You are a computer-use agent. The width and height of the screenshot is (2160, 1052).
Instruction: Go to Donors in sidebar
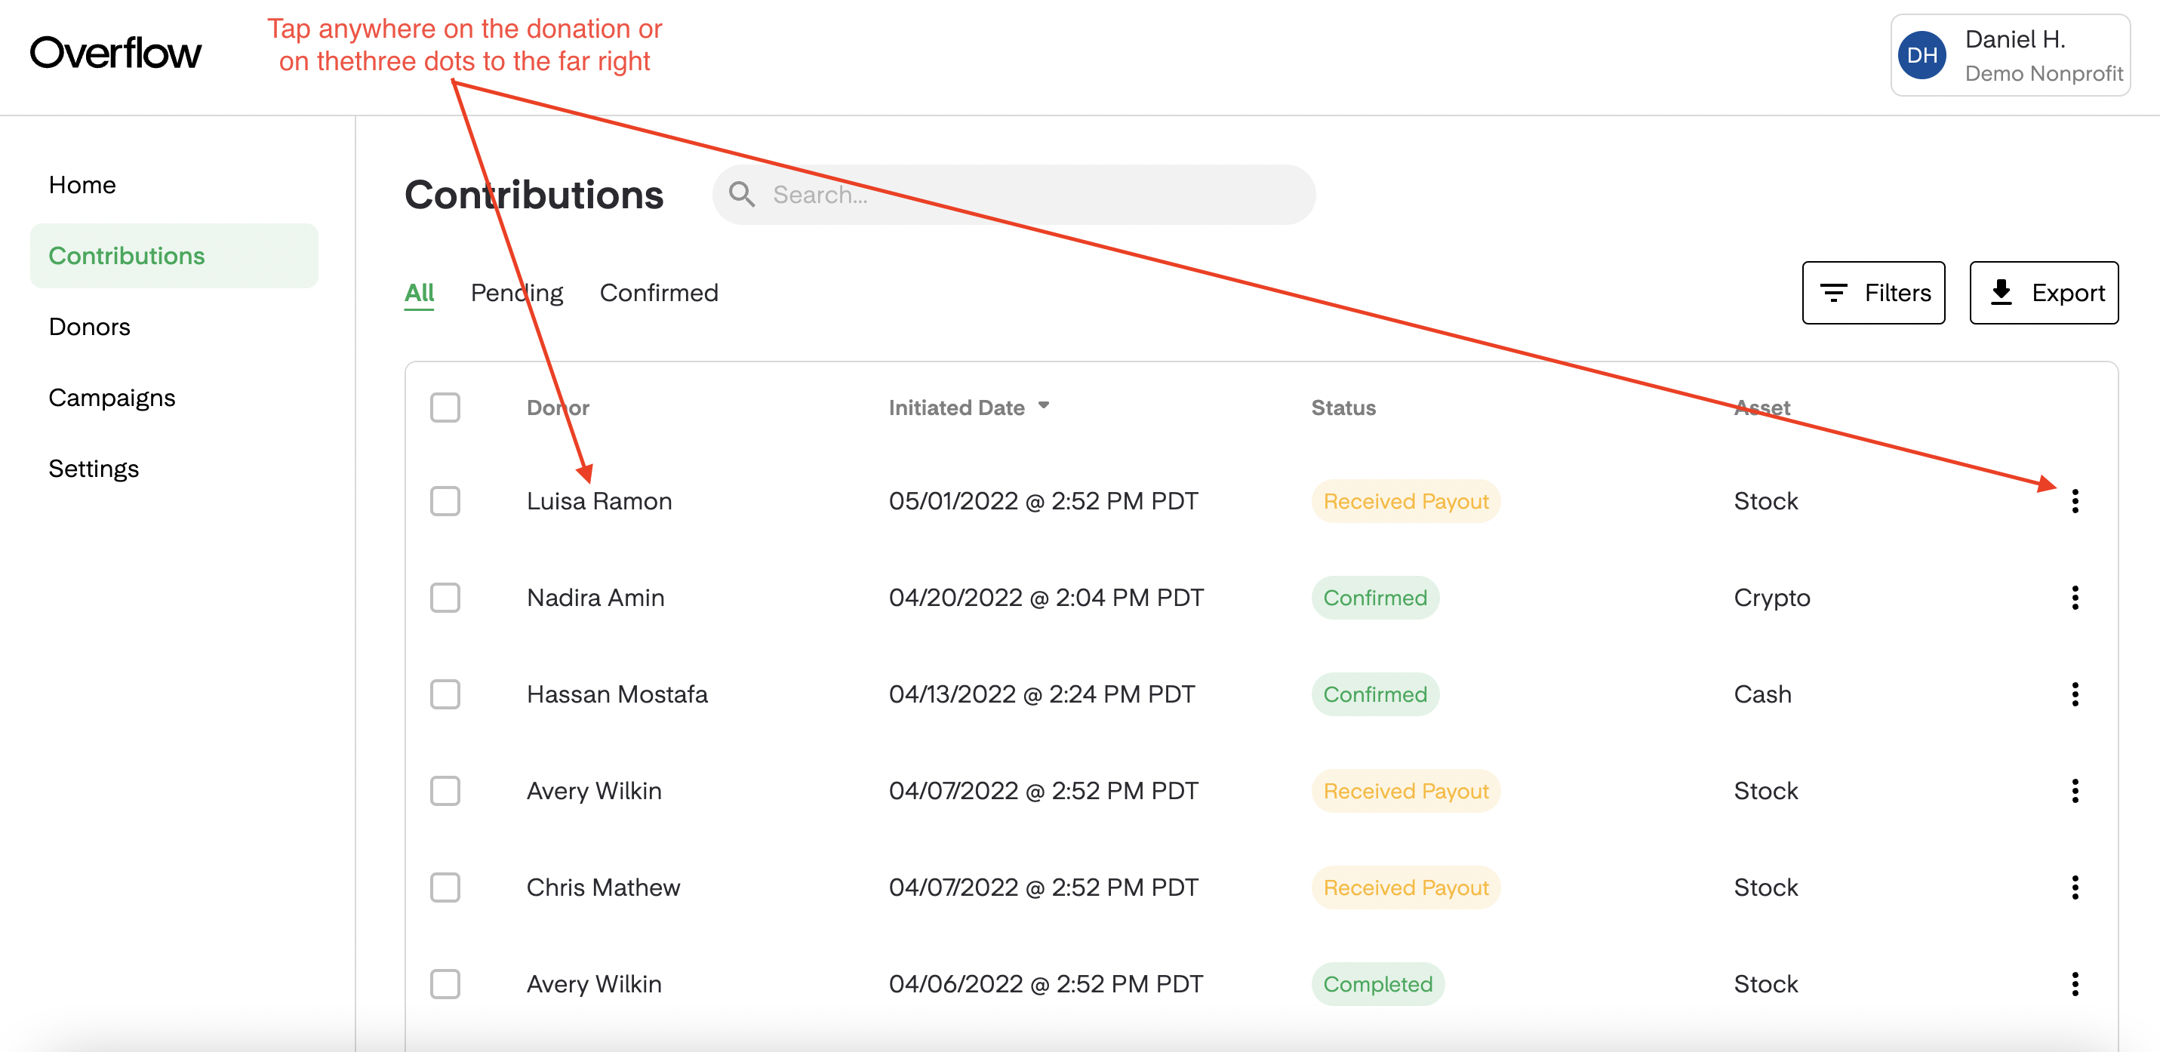point(90,326)
